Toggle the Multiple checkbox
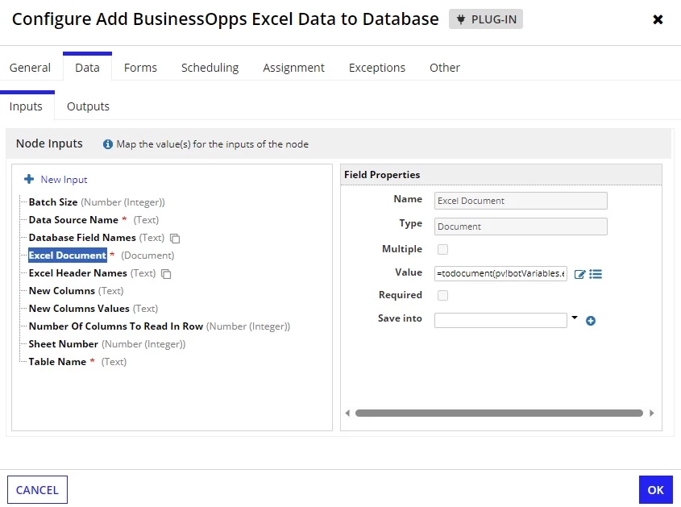The image size is (681, 507). tap(442, 249)
